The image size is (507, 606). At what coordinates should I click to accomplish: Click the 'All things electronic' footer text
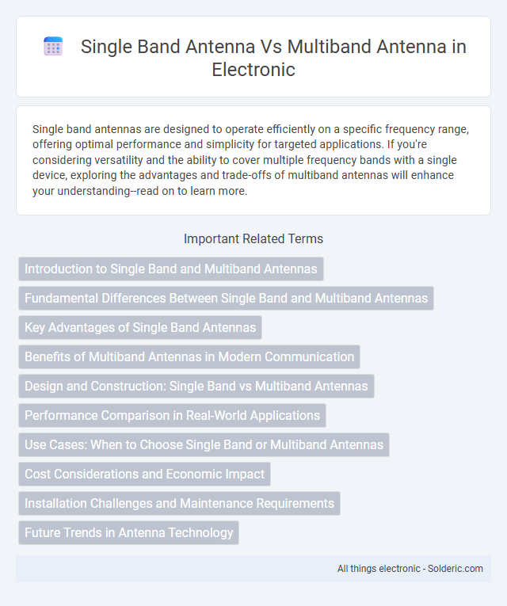coord(379,569)
